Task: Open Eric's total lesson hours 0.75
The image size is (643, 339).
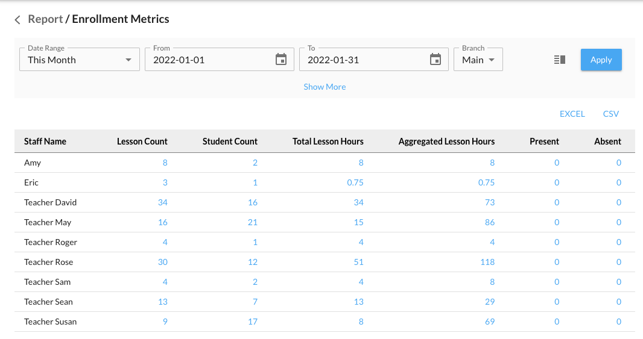Action: click(355, 182)
